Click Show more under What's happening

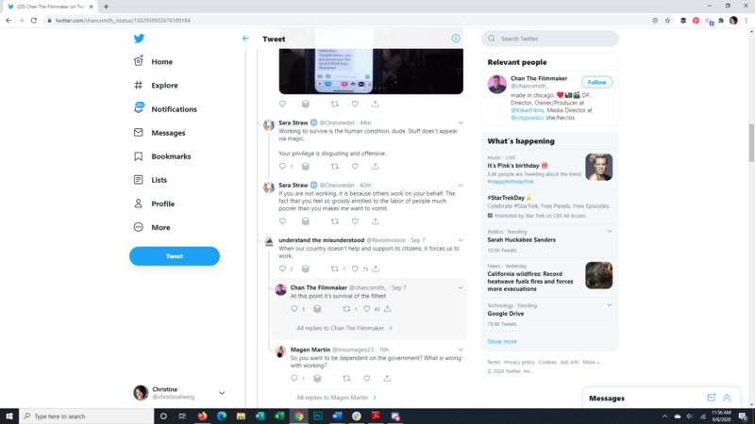click(x=502, y=341)
